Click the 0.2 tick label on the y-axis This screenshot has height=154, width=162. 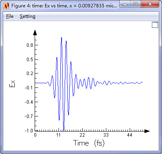coord(30,74)
